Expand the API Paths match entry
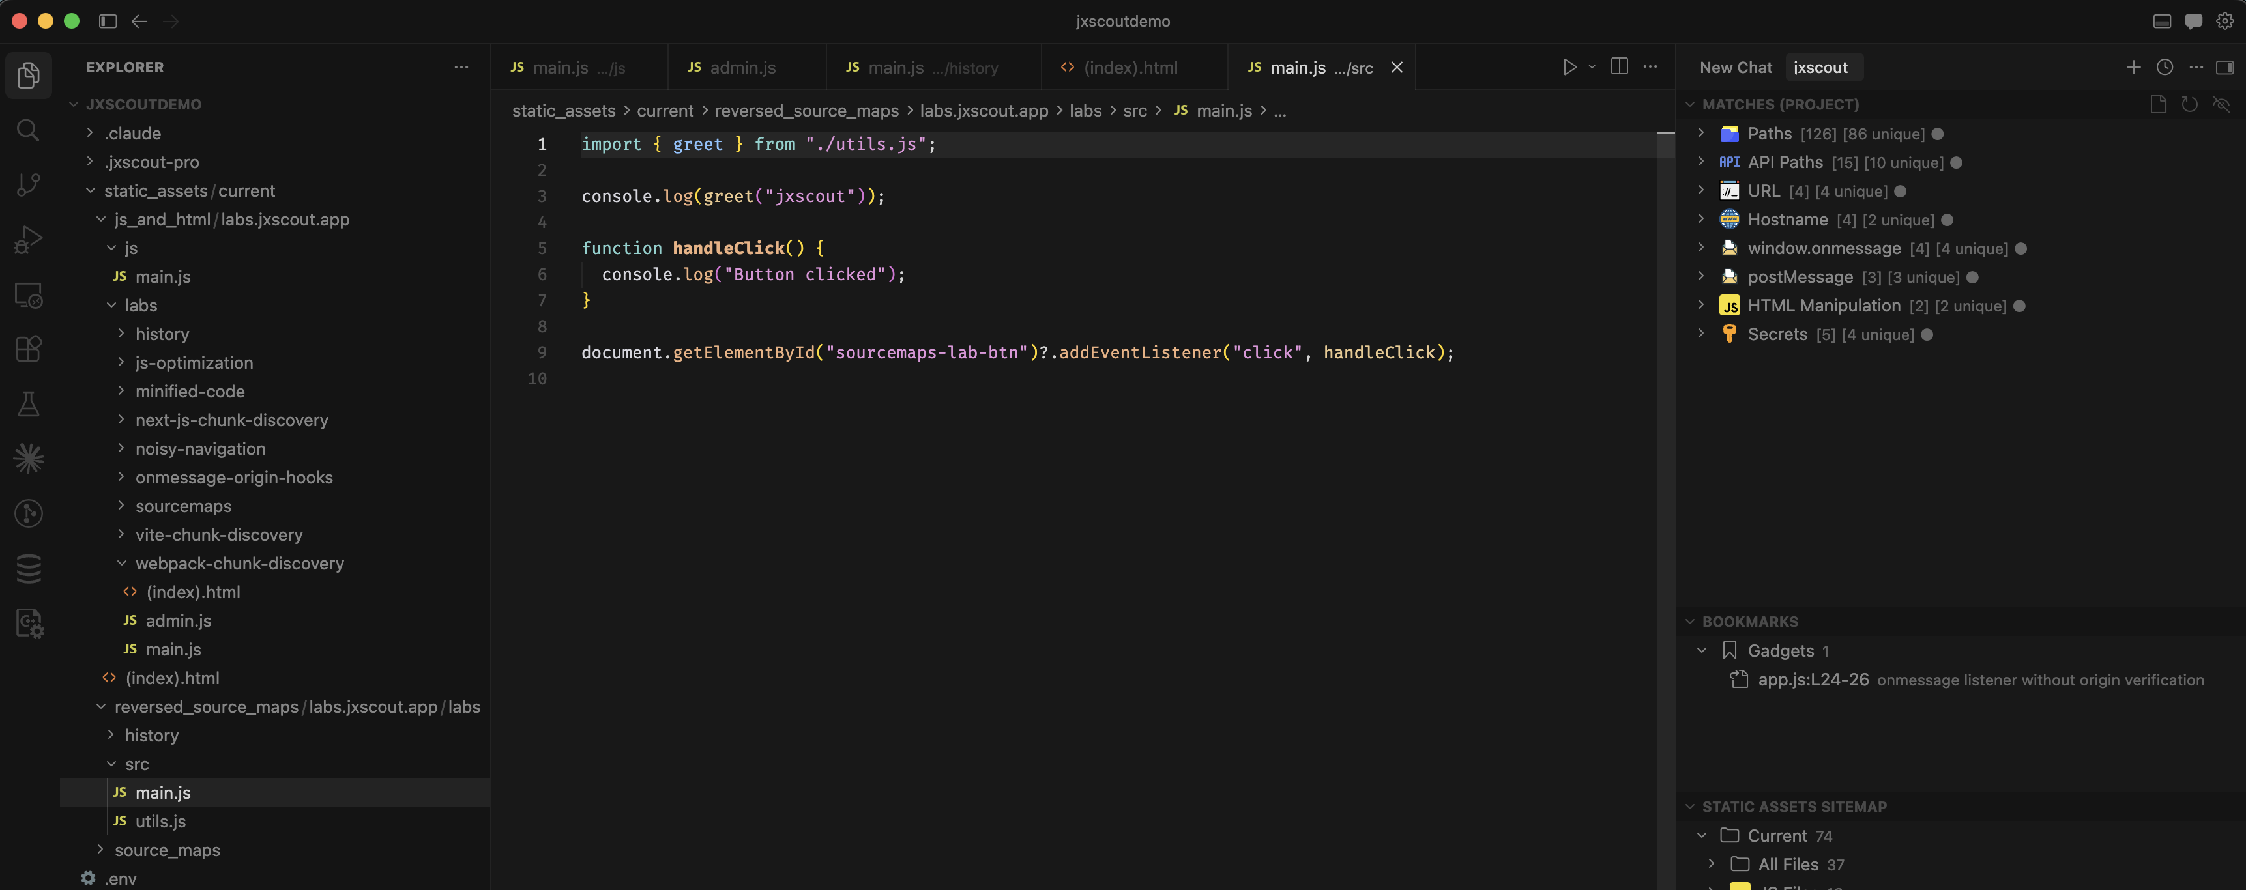2246x890 pixels. [1701, 162]
